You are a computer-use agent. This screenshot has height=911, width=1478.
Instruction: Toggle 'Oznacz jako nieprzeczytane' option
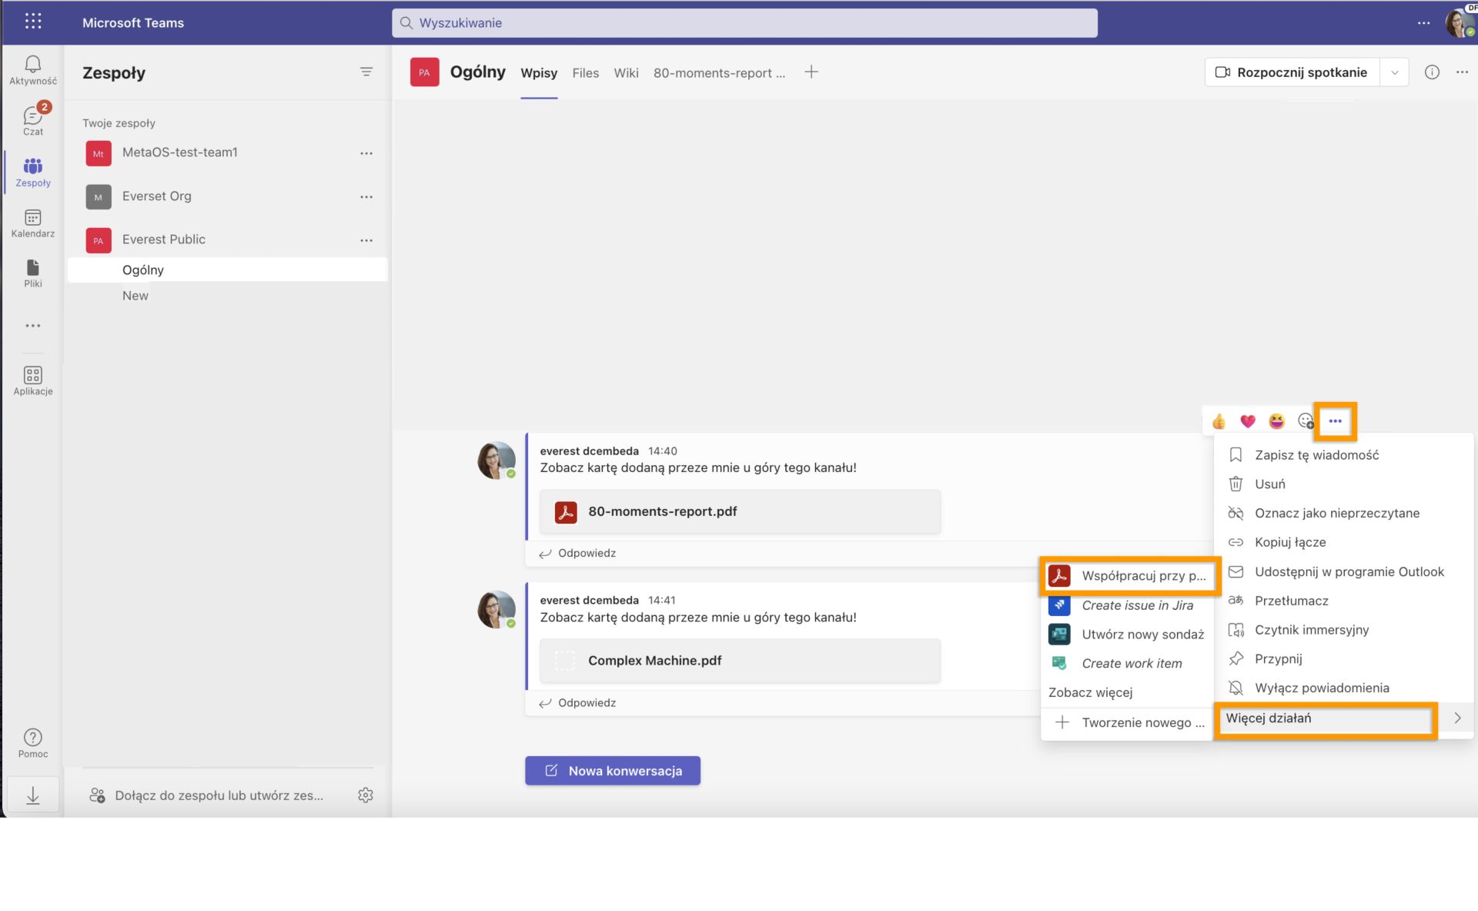coord(1338,513)
